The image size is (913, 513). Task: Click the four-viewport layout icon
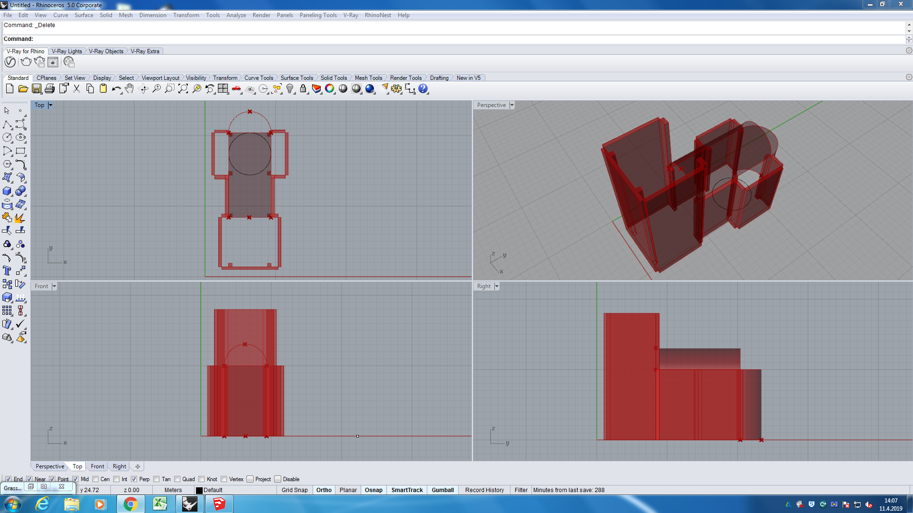click(x=223, y=89)
